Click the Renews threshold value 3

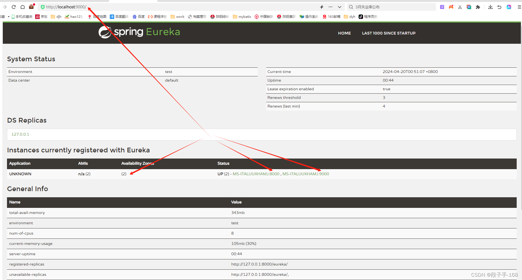384,98
